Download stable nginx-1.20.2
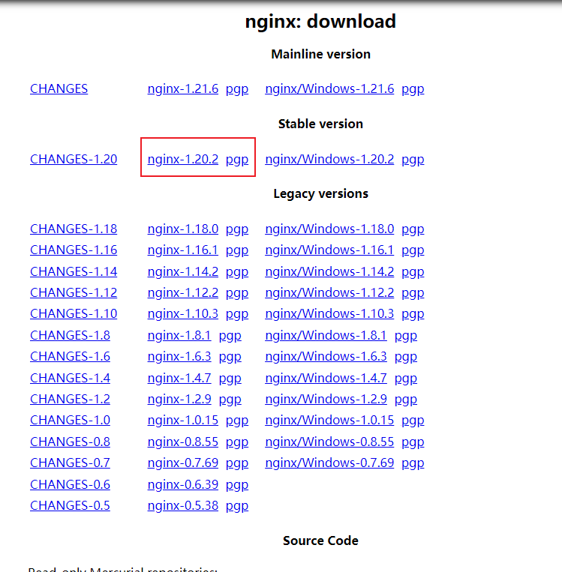Image resolution: width=562 pixels, height=572 pixels. tap(182, 159)
